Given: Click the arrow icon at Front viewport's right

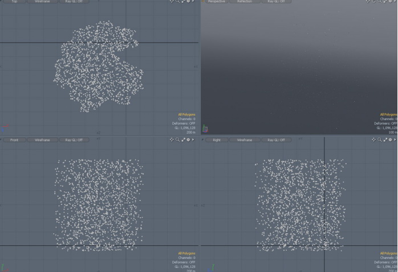Looking at the screenshot, I should (x=193, y=139).
